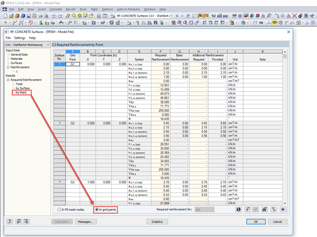
Task: Open the ULS required reinforcement dropdown
Action: [204, 210]
